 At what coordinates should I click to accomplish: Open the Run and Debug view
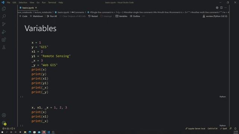(4, 32)
